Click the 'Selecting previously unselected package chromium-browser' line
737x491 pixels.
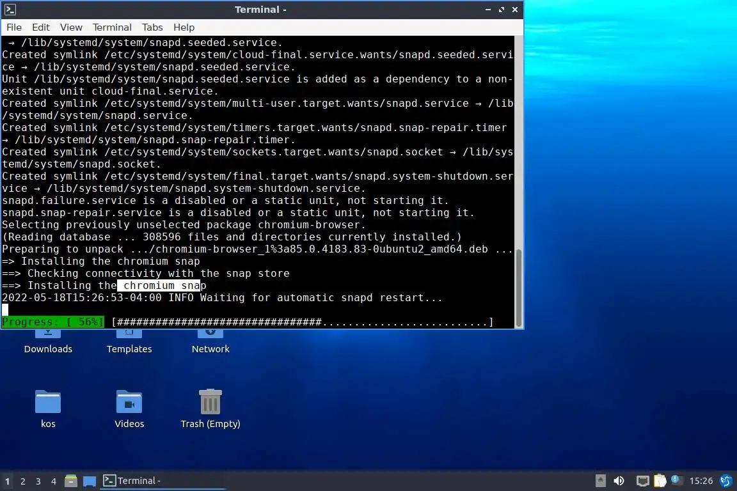(184, 224)
